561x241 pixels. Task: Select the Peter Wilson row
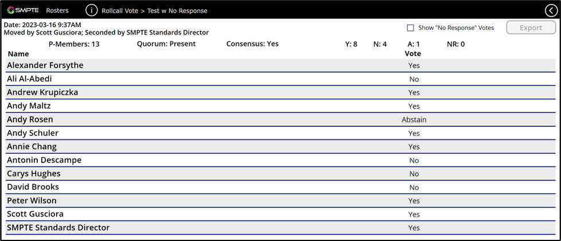(32, 201)
